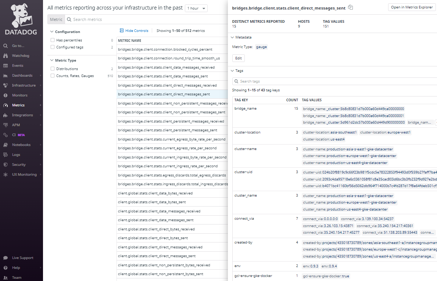Viewport: 437px width, 281px height.
Task: Open the Infrastructure icon in sidebar
Action: [x=6, y=85]
